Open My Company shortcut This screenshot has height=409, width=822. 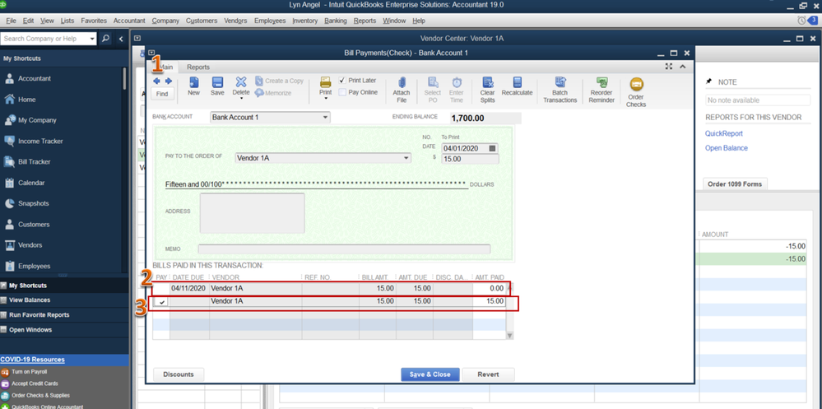(x=37, y=120)
